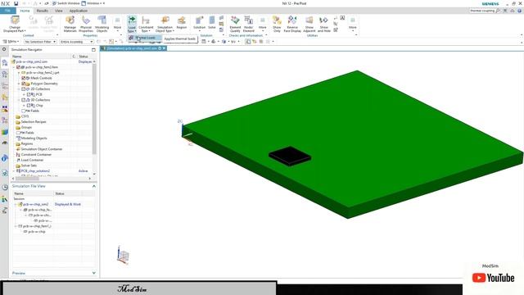Open the No Selection Filter dropdown
The image size is (524, 295).
click(40, 42)
